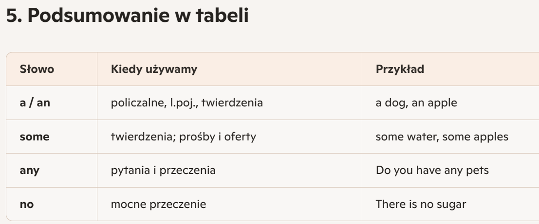Click the "5. Podsumowanie w tabeli" heading
The image size is (539, 224).
click(128, 17)
